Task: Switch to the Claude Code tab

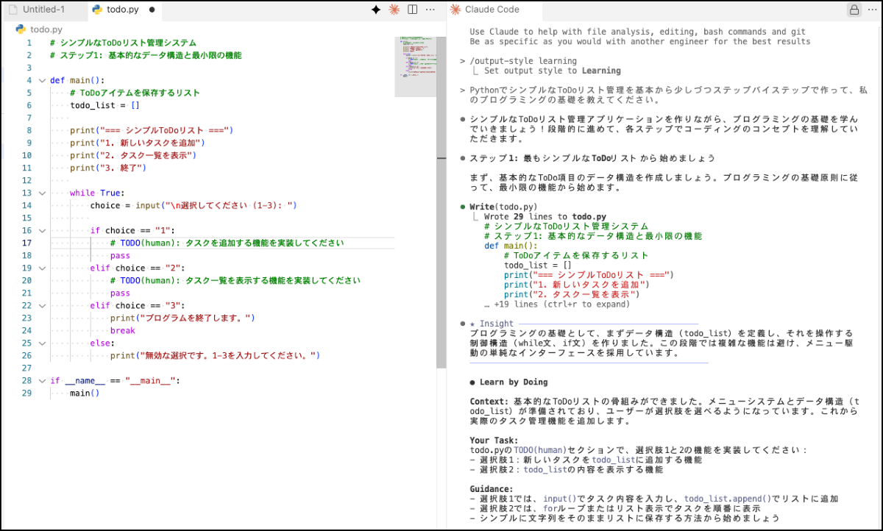Action: click(x=492, y=10)
